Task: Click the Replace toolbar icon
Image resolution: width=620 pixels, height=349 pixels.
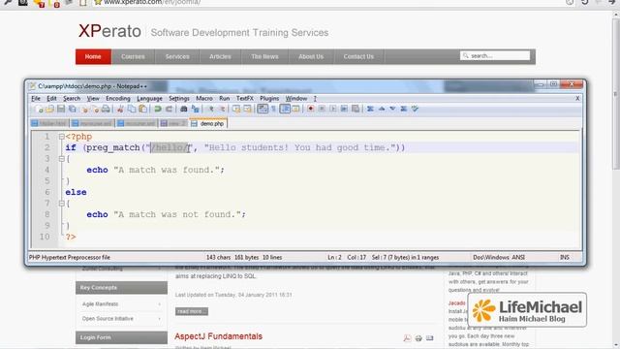Action: pyautogui.click(x=195, y=109)
